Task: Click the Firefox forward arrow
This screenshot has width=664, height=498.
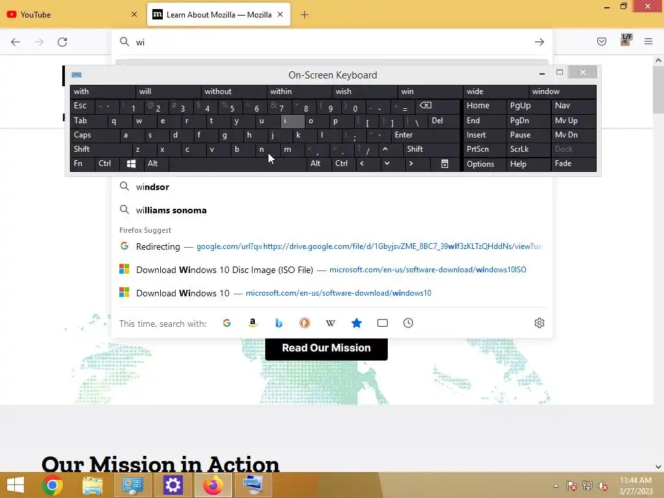Action: [x=39, y=42]
